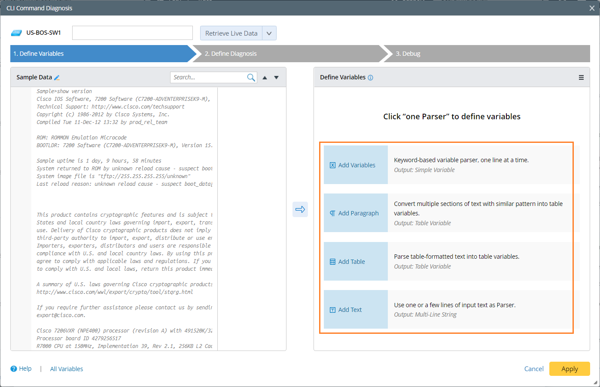Click the US-BOS-SW1 device icon
Image resolution: width=600 pixels, height=387 pixels.
(16, 33)
